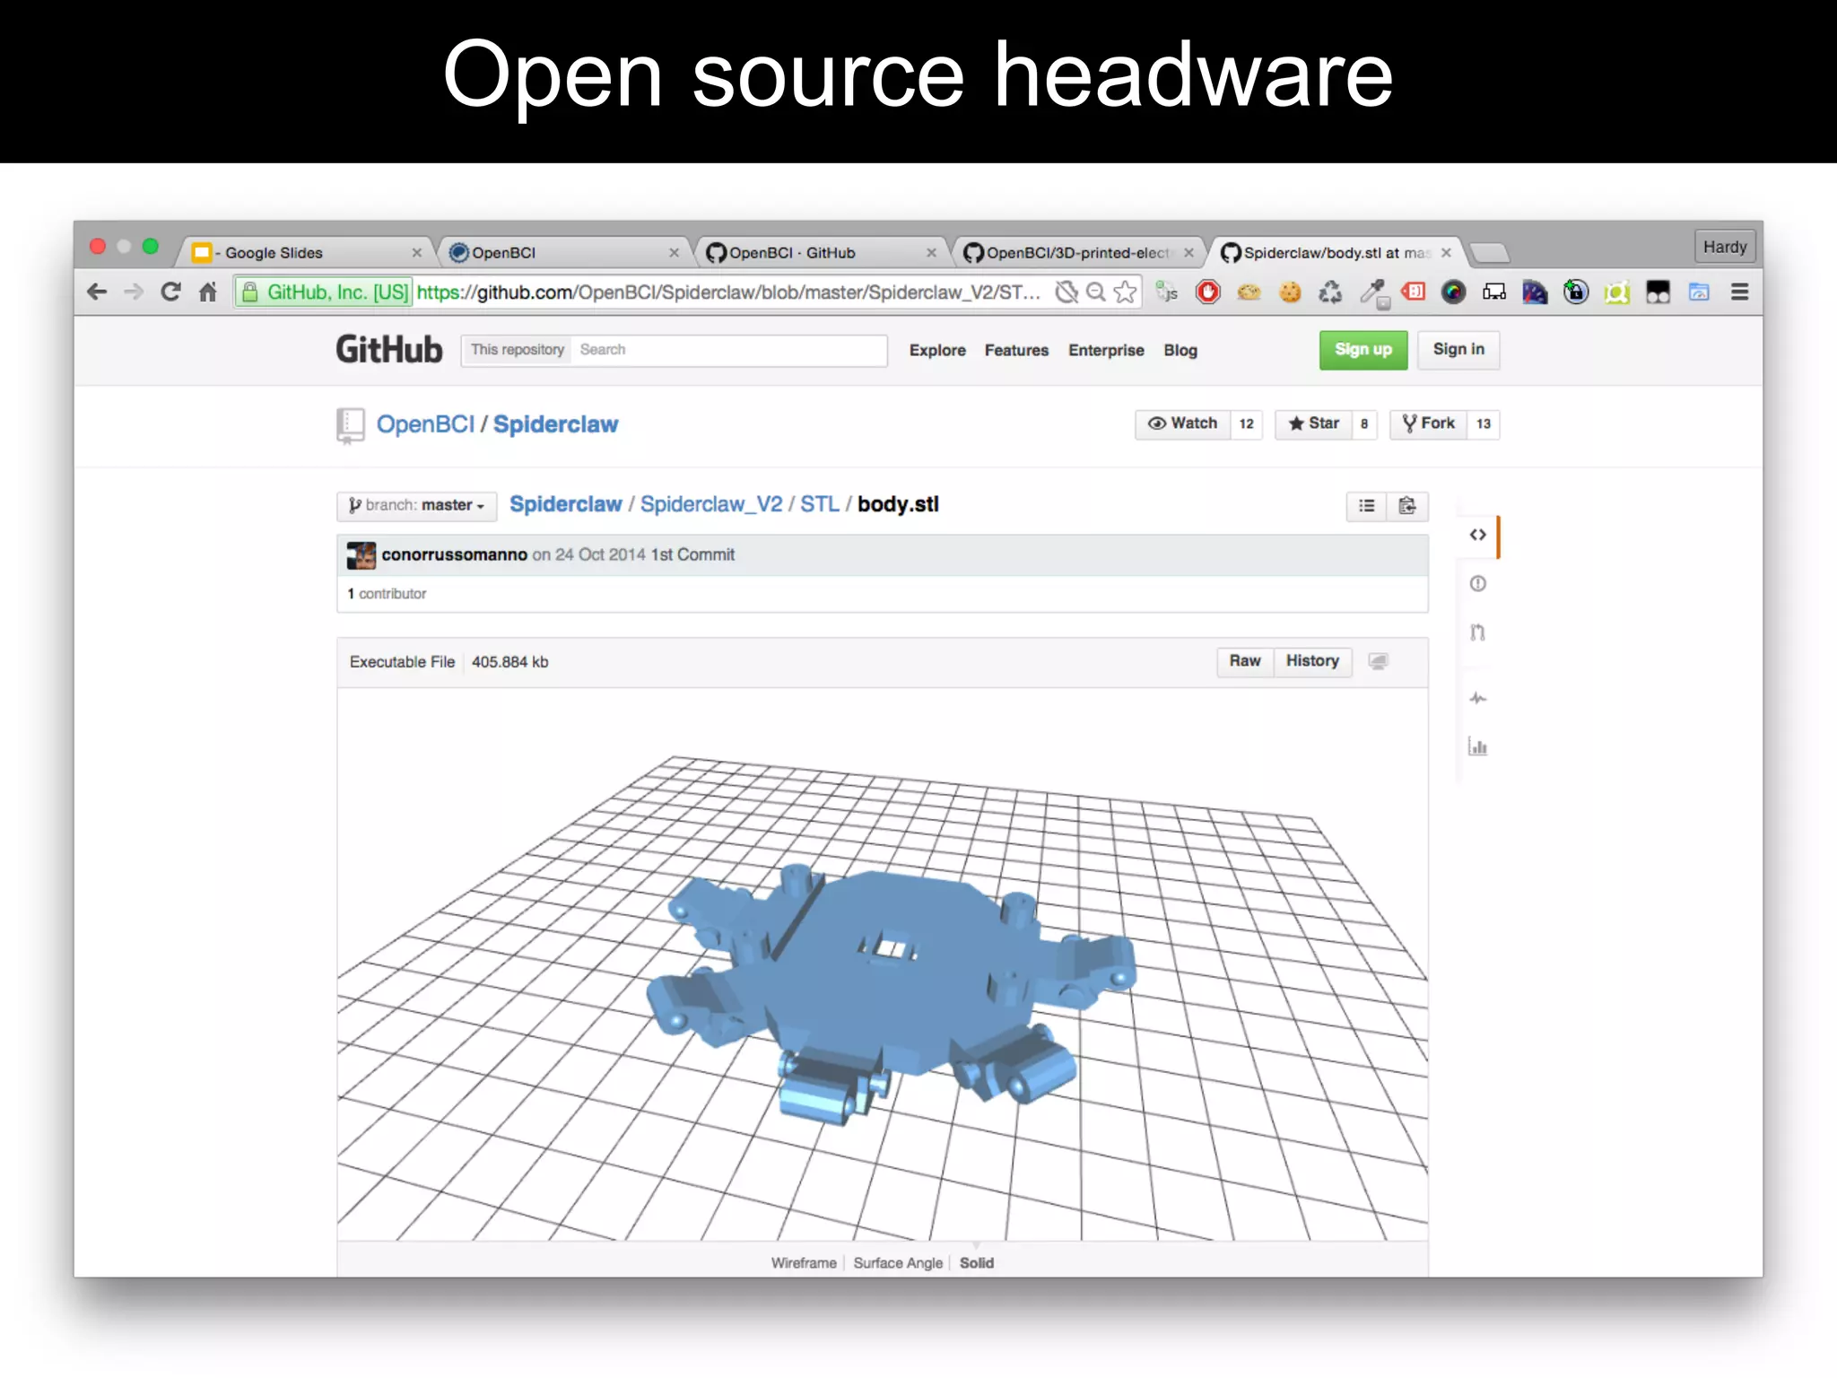Image resolution: width=1837 pixels, height=1378 pixels.
Task: Bookmark page with the star icon
Action: pos(1125,292)
